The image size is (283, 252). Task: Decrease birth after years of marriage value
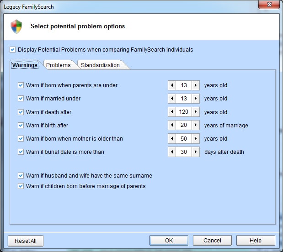tap(172, 125)
